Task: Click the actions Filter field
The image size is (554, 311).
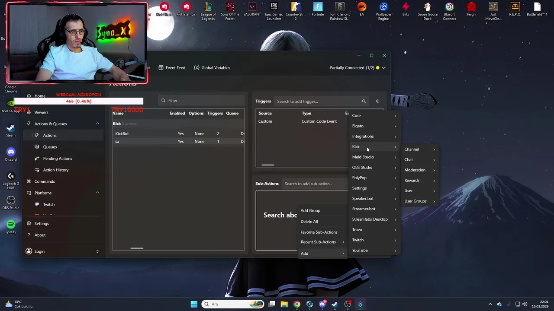Action: [x=201, y=101]
